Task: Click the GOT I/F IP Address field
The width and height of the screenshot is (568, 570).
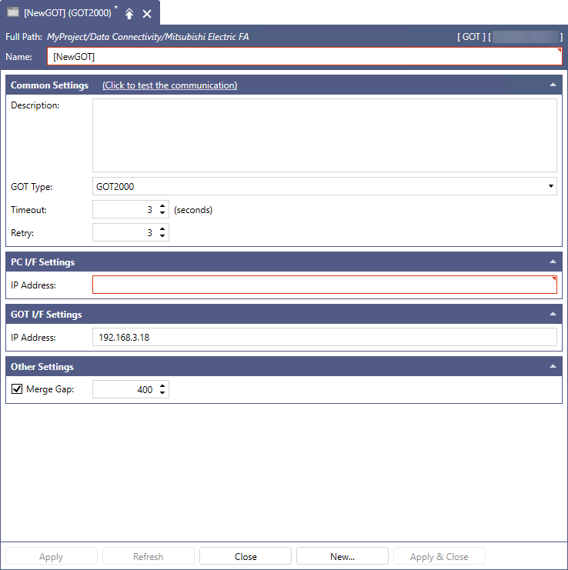Action: tap(324, 337)
